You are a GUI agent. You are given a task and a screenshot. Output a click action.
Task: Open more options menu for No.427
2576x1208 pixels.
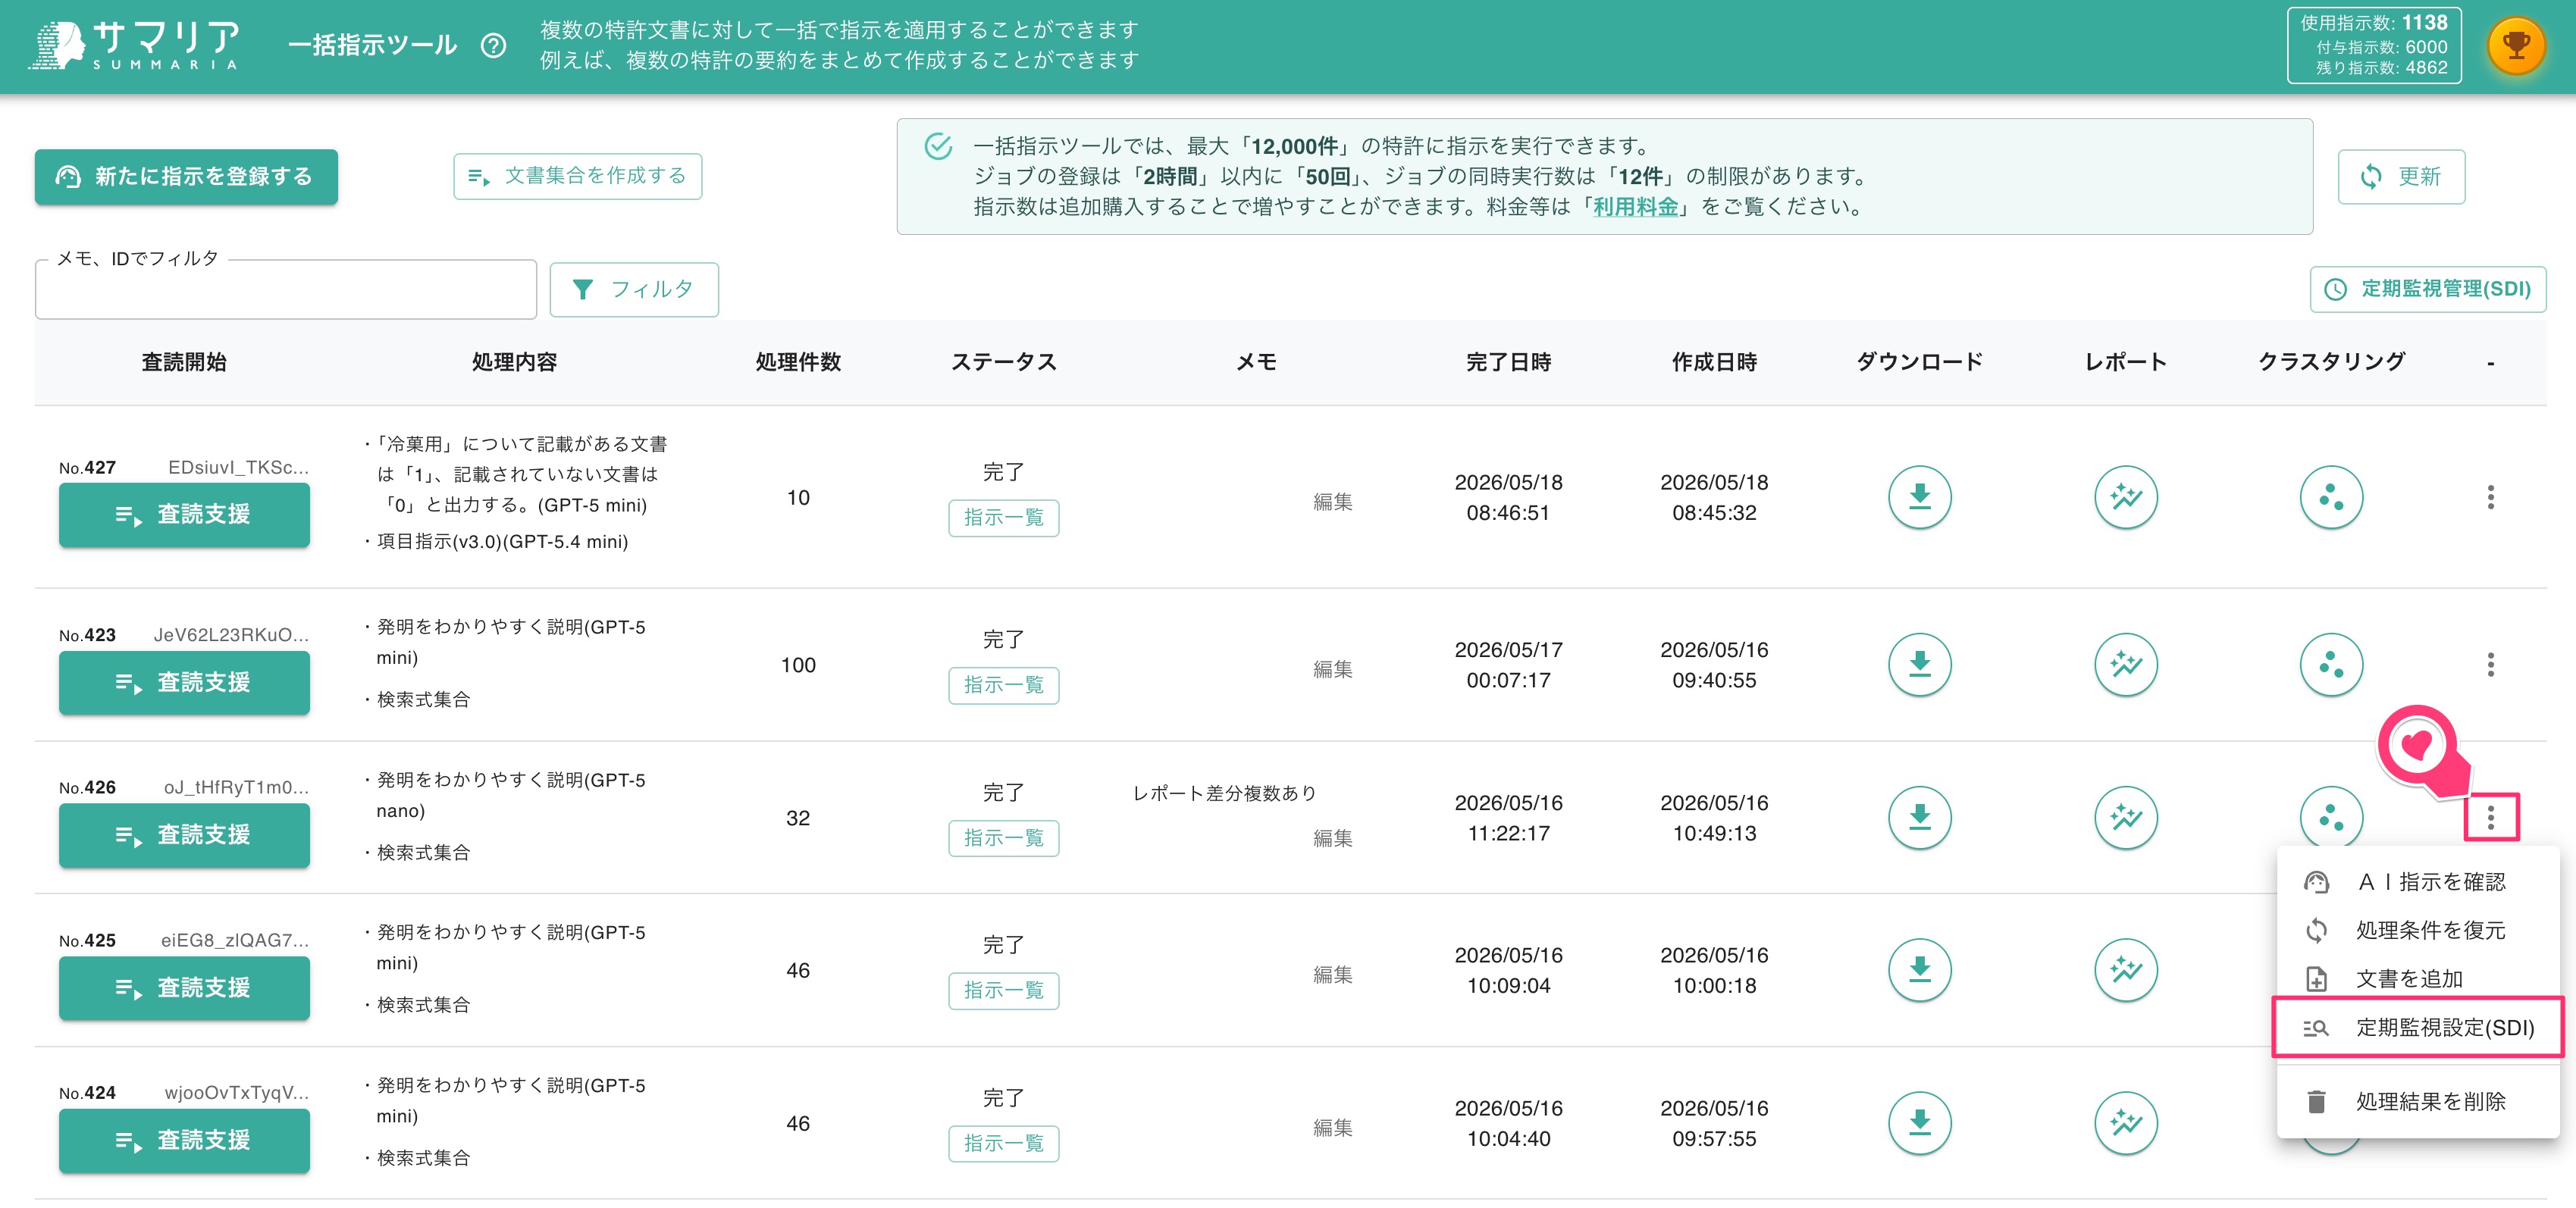[x=2490, y=497]
